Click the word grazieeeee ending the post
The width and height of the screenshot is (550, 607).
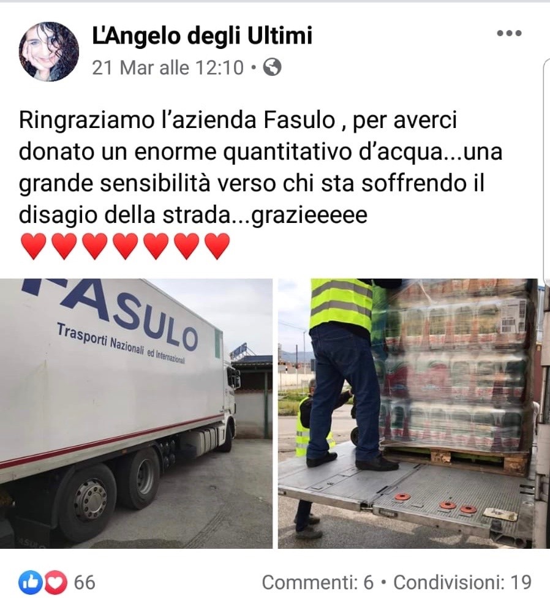[x=309, y=215]
